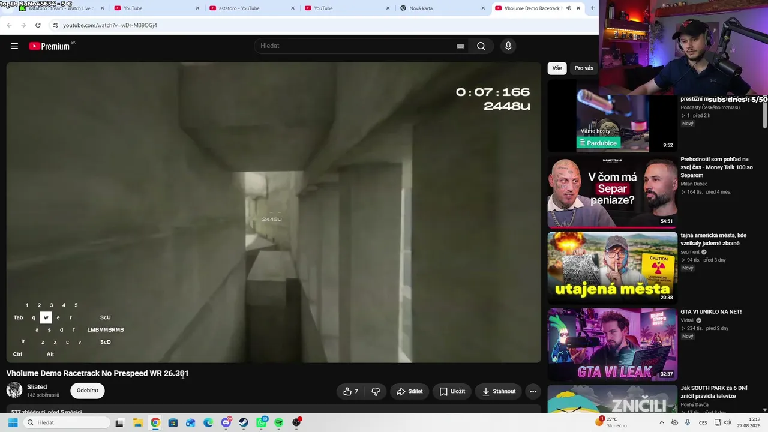Open Microsoft Store from the taskbar
Viewport: 768px width, 432px height.
coord(173,422)
